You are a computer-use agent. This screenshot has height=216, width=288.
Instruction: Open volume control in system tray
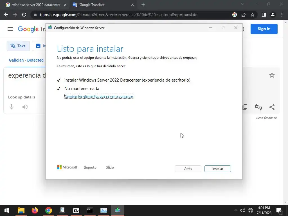(243, 210)
